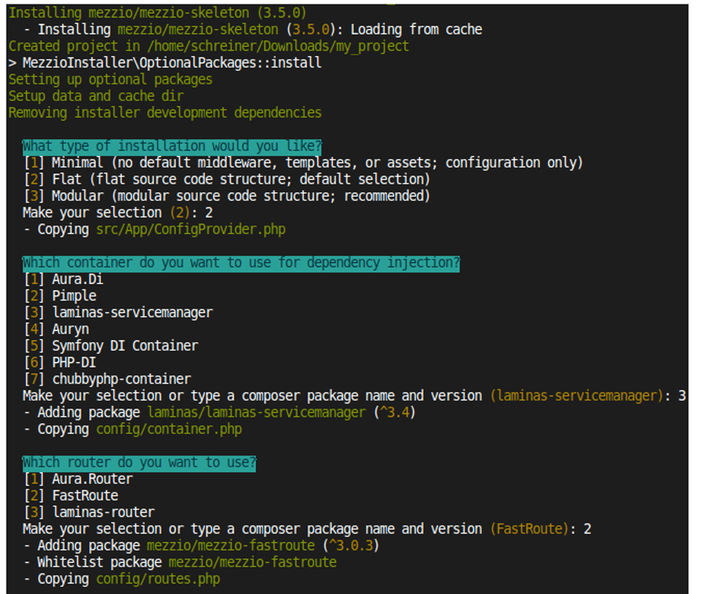Click the '(^3.4)' version text
Viewport: 701px width, 594px height.
click(x=394, y=412)
